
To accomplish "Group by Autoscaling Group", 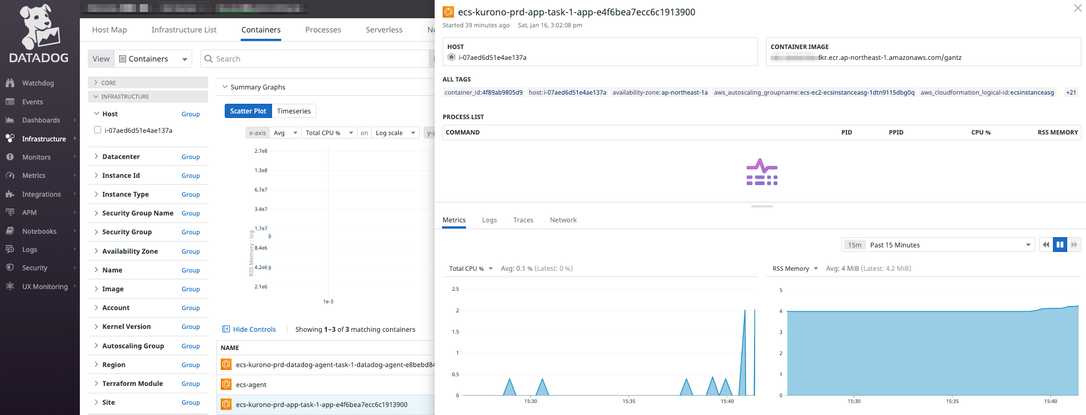I will [191, 346].
